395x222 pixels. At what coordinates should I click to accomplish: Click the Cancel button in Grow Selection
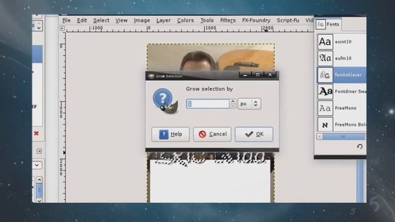coord(212,134)
